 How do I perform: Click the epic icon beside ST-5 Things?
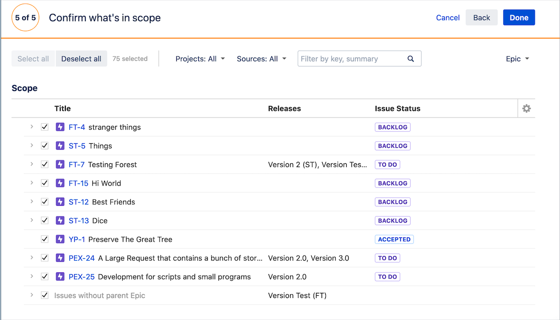point(60,146)
